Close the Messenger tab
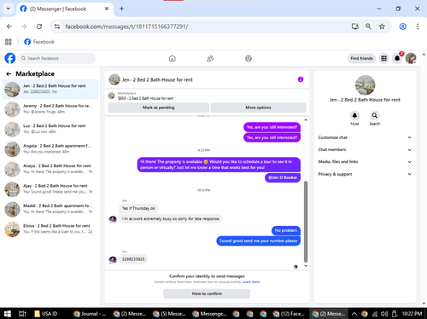 point(107,9)
